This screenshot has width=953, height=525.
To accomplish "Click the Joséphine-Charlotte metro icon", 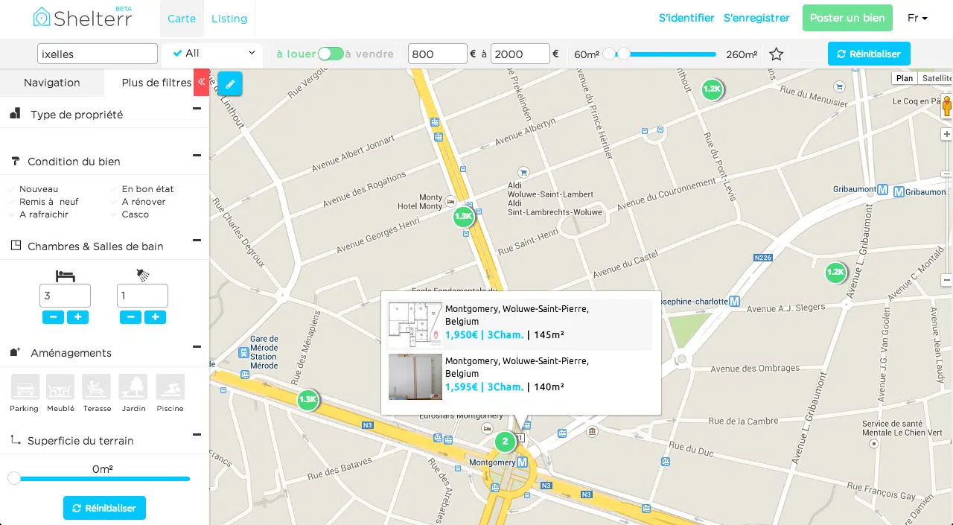I will point(735,302).
